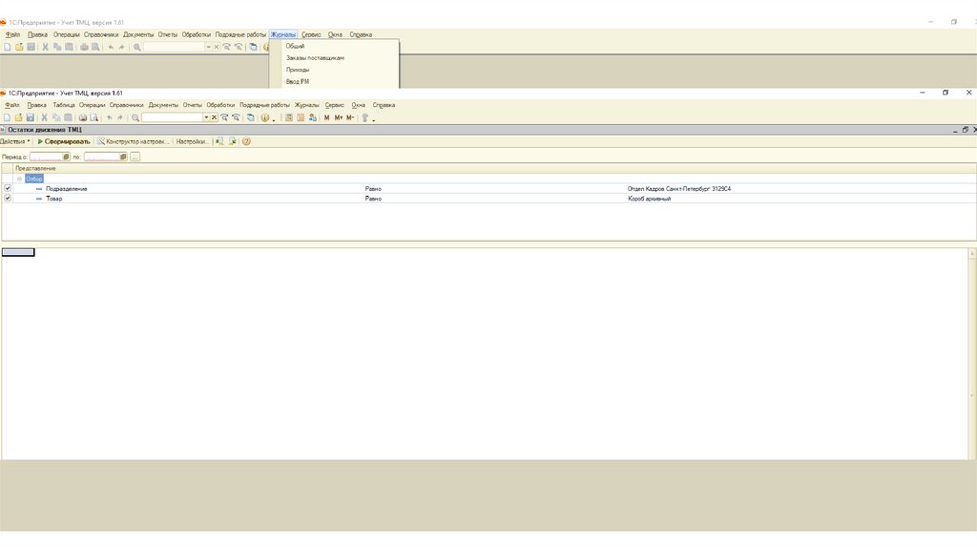Choose Приходы in the open Журналы menu
Image resolution: width=977 pixels, height=548 pixels.
[x=298, y=70]
